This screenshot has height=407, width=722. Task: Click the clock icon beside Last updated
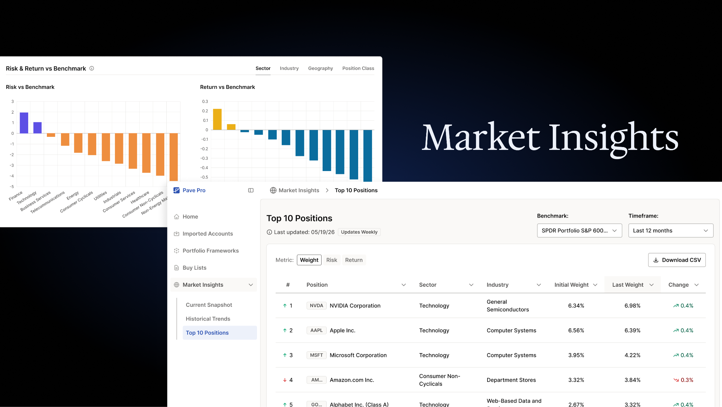(x=269, y=232)
